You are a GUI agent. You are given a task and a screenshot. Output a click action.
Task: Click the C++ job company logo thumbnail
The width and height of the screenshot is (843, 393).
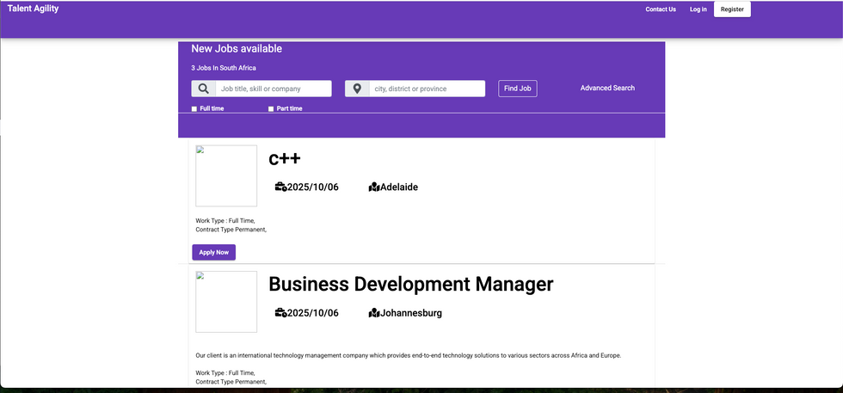(x=226, y=175)
